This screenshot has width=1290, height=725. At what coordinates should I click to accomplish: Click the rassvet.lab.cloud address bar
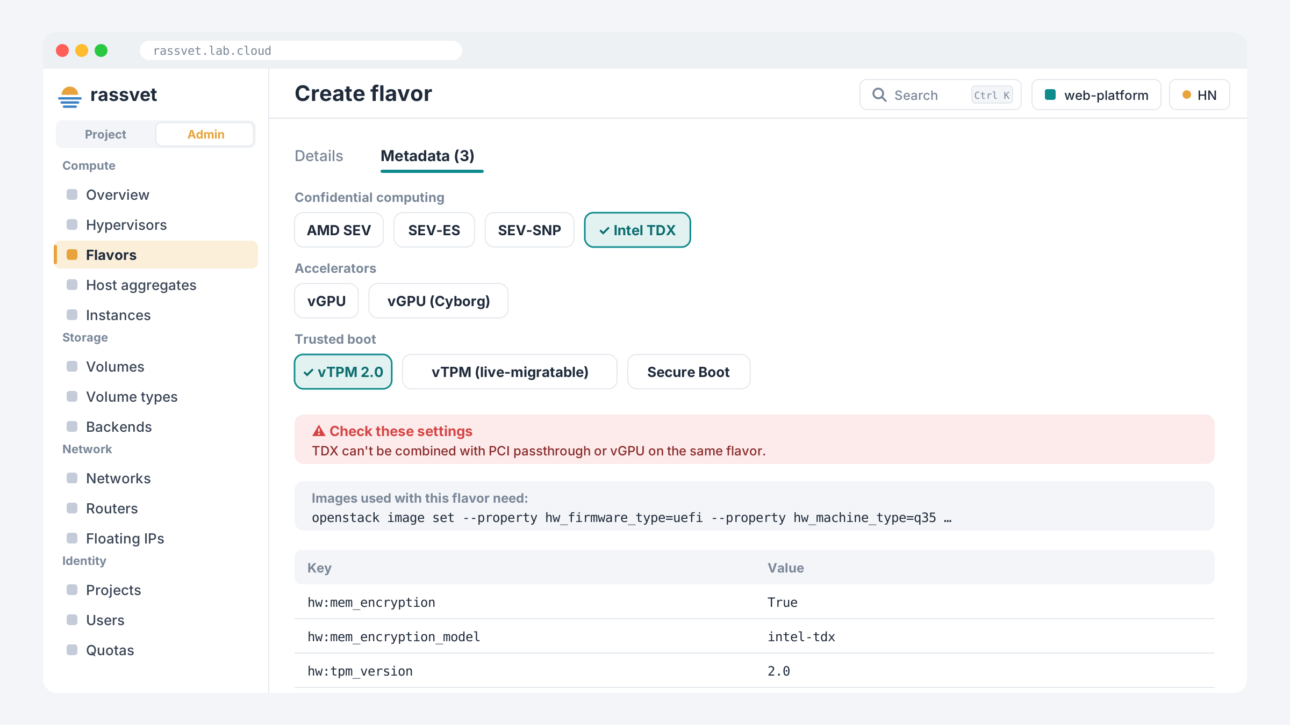[301, 50]
